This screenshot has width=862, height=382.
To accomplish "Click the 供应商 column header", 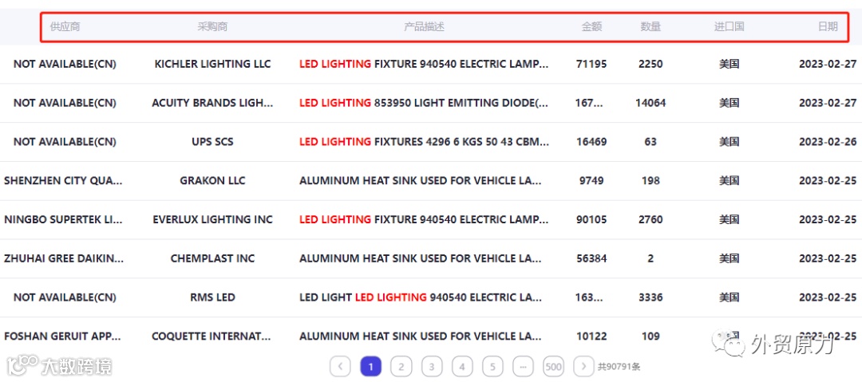I will tap(65, 26).
